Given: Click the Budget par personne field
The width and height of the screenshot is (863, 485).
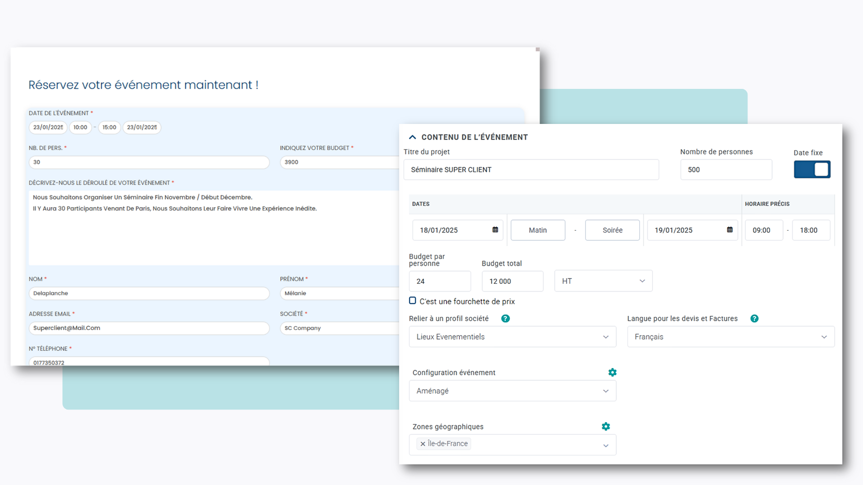Looking at the screenshot, I should point(440,281).
